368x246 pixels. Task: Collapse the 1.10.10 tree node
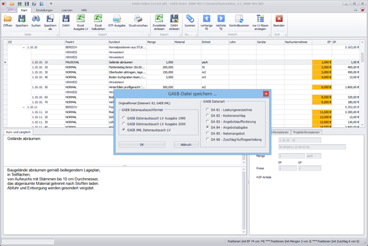[x=24, y=48]
